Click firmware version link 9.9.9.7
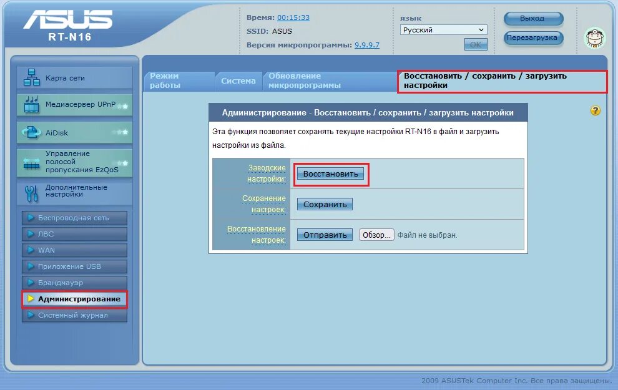Screen dimensions: 618x390 [367, 45]
